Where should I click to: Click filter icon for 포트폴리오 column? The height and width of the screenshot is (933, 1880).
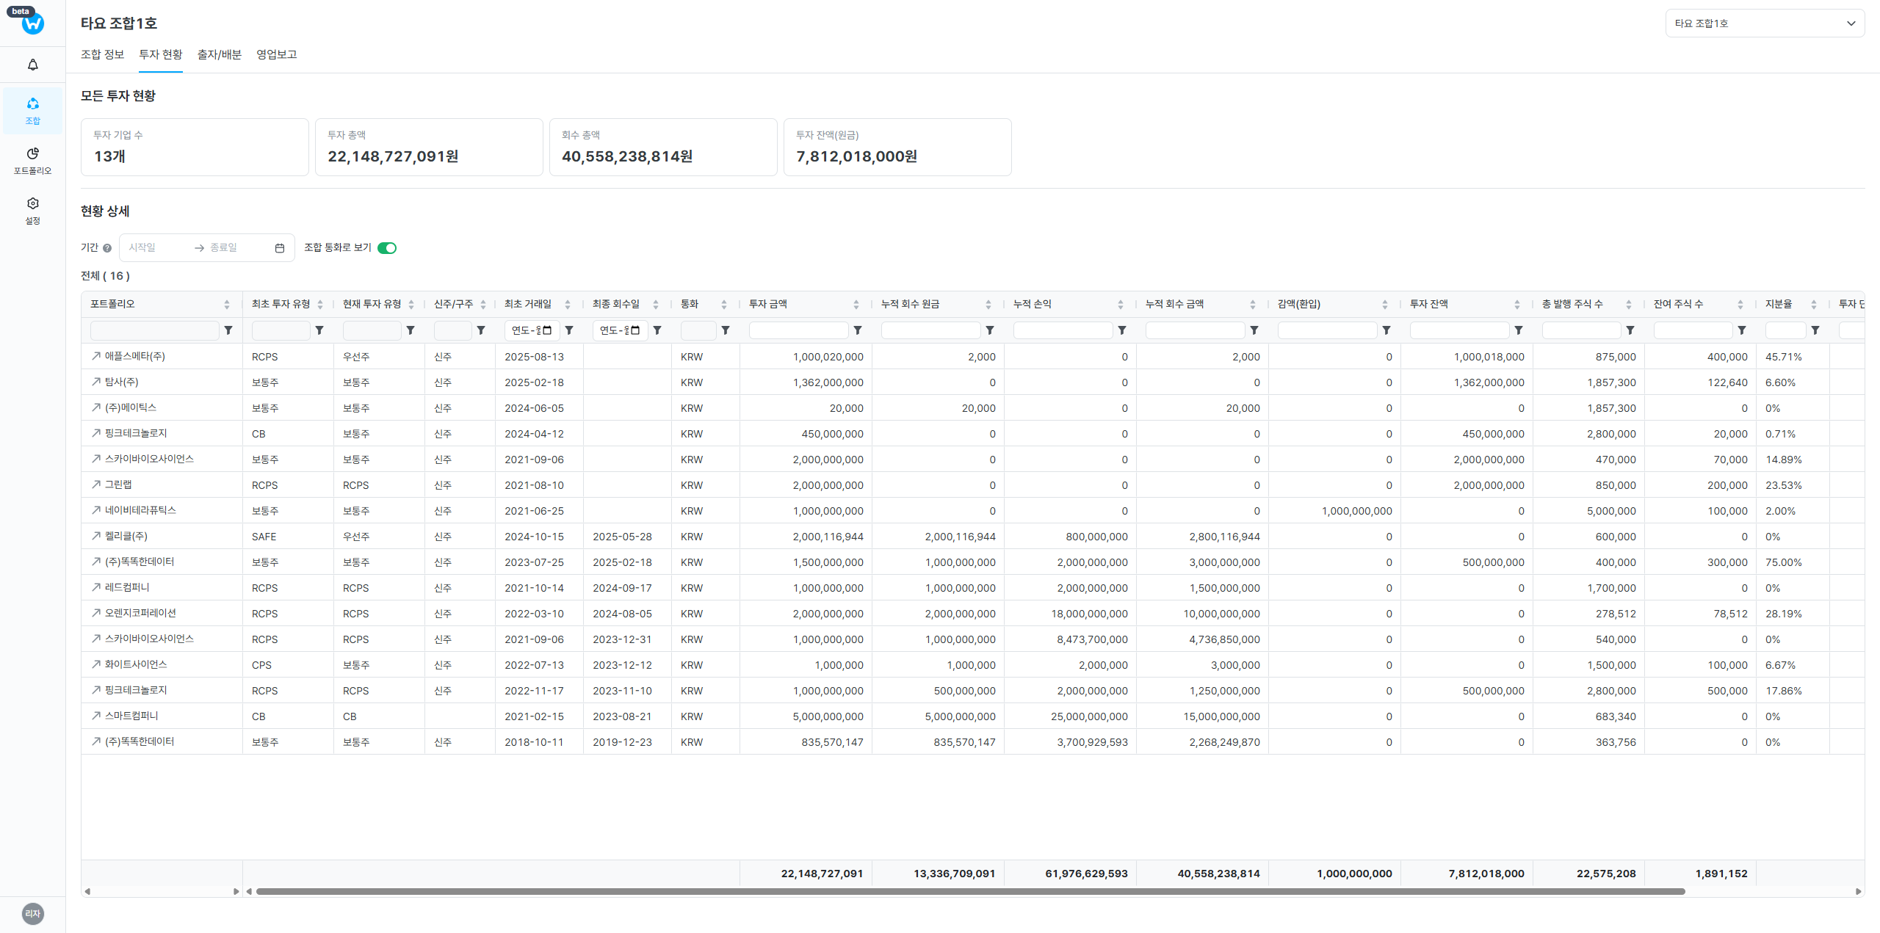tap(228, 331)
